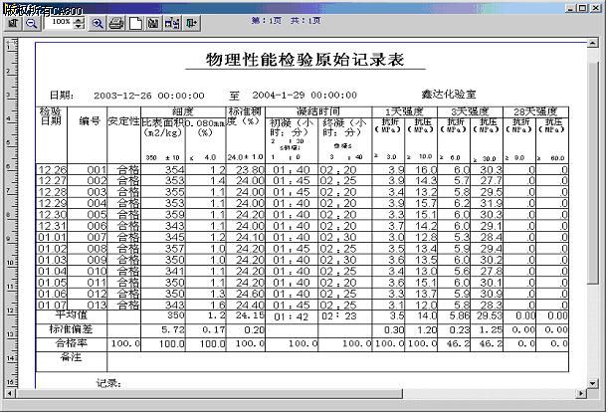The width and height of the screenshot is (608, 413).
Task: Click the 平均值 summary row label
Action: (x=72, y=314)
